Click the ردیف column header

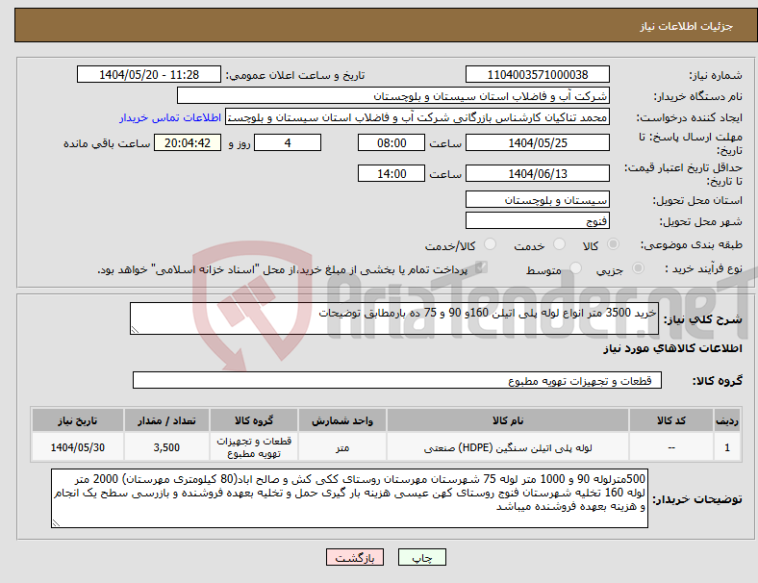click(x=726, y=420)
